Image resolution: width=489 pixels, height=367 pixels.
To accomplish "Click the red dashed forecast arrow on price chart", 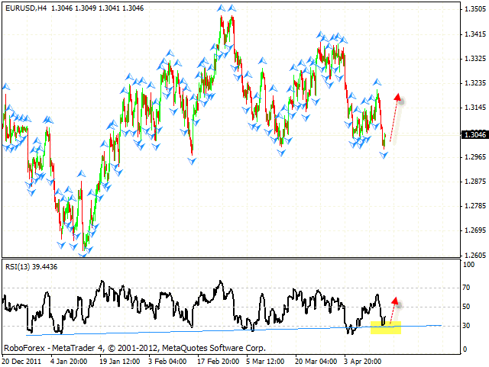I will [x=395, y=117].
